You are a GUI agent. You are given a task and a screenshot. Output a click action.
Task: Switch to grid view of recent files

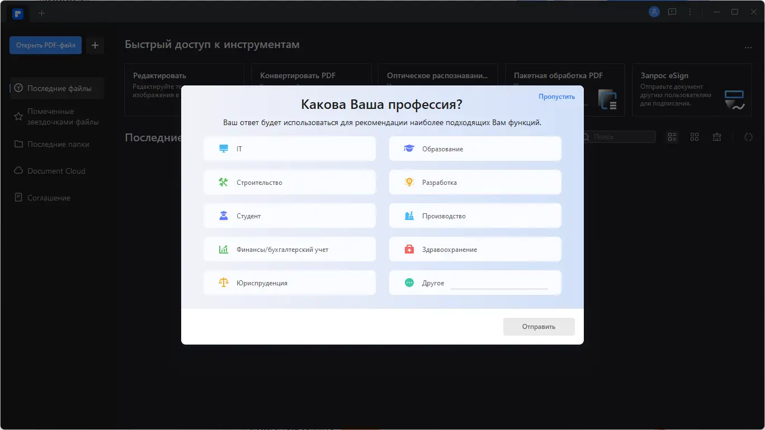pyautogui.click(x=695, y=137)
